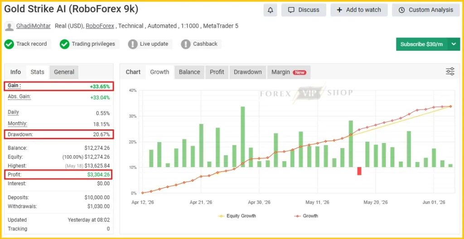
Task: Click the Daily 0.55% value
Action: click(x=103, y=113)
